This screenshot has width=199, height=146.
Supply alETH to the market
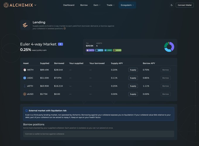tap(133, 86)
